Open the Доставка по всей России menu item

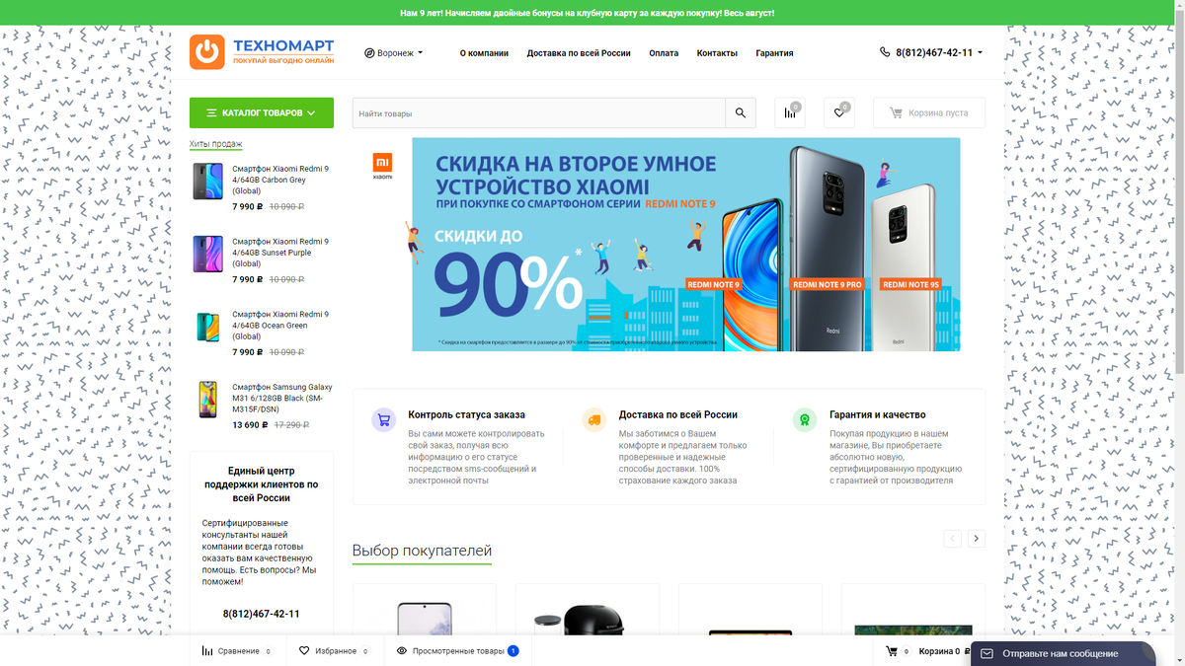pyautogui.click(x=579, y=53)
